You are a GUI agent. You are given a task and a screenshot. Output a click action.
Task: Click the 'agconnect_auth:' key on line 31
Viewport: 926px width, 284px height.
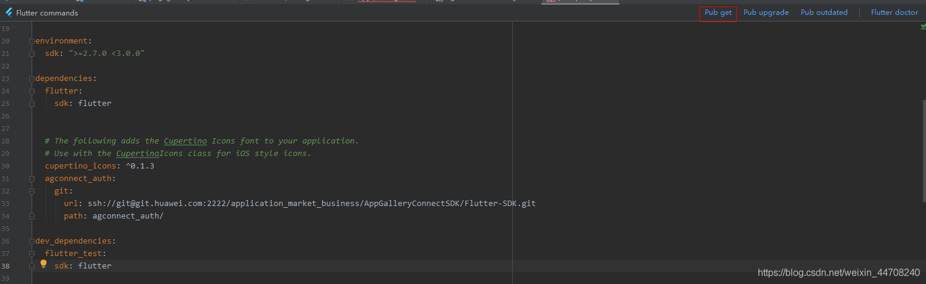(80, 179)
